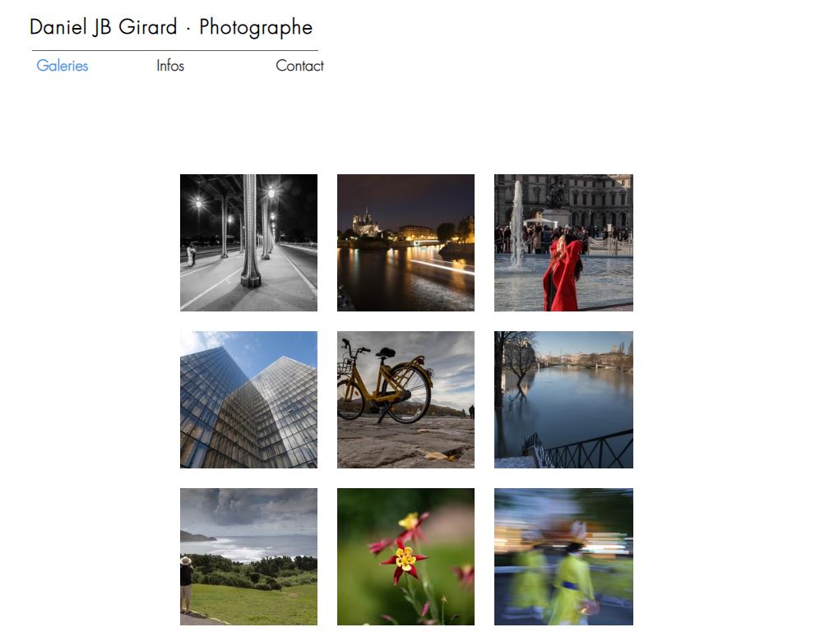The image size is (820, 641).
Task: Select the thumbnail with submerged trees and railing
Action: tap(563, 399)
